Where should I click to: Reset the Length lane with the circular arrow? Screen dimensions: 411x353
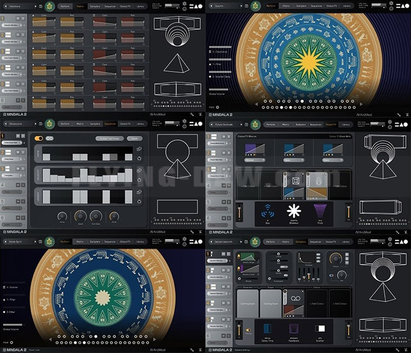[139, 201]
